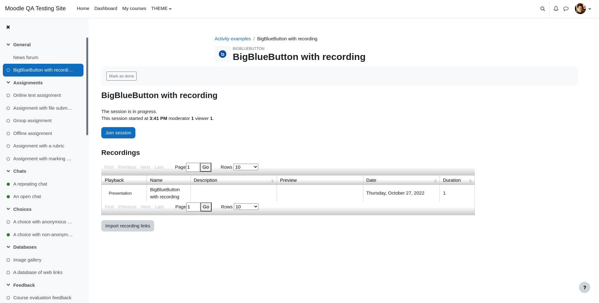
Task: Sort recordings by Description column
Action: point(234,180)
